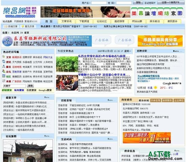
Task: Open More link in 论坛新图 panel
Action: (48, 136)
